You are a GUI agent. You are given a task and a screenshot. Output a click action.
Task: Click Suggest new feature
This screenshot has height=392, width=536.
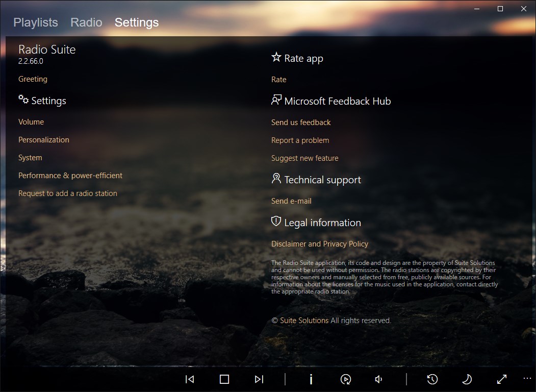click(x=304, y=158)
